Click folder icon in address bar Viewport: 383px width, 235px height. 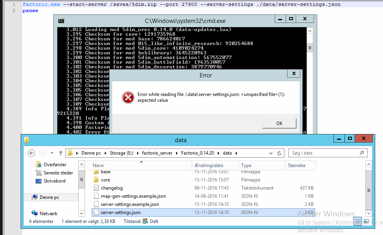[x=70, y=153]
